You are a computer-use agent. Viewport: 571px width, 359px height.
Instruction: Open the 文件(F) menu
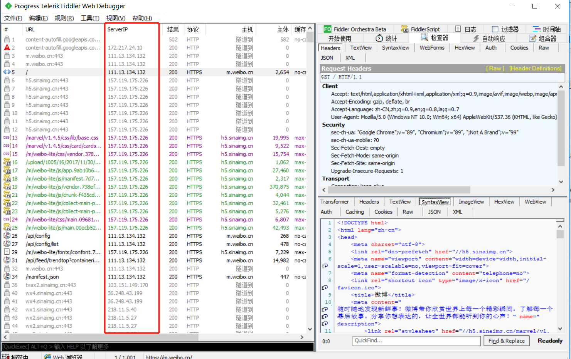(x=13, y=18)
